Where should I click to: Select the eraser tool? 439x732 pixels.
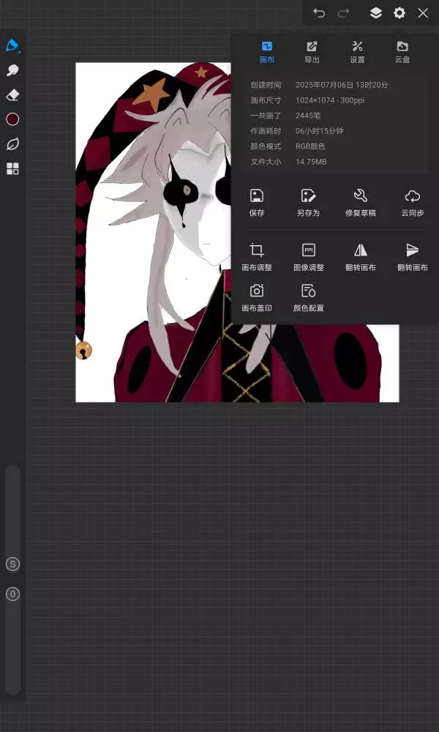point(12,95)
